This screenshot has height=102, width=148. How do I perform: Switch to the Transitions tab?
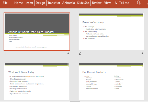[x=54, y=3]
